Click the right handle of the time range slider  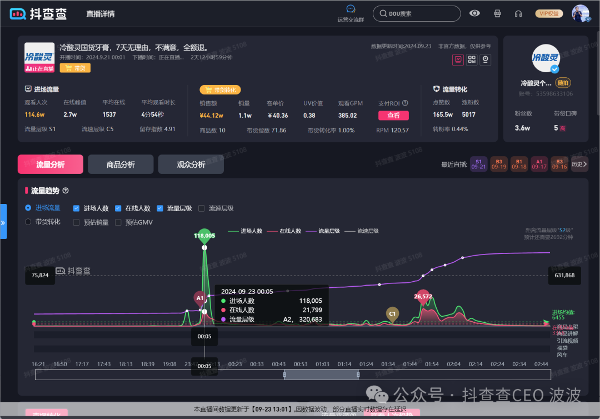pyautogui.click(x=358, y=375)
